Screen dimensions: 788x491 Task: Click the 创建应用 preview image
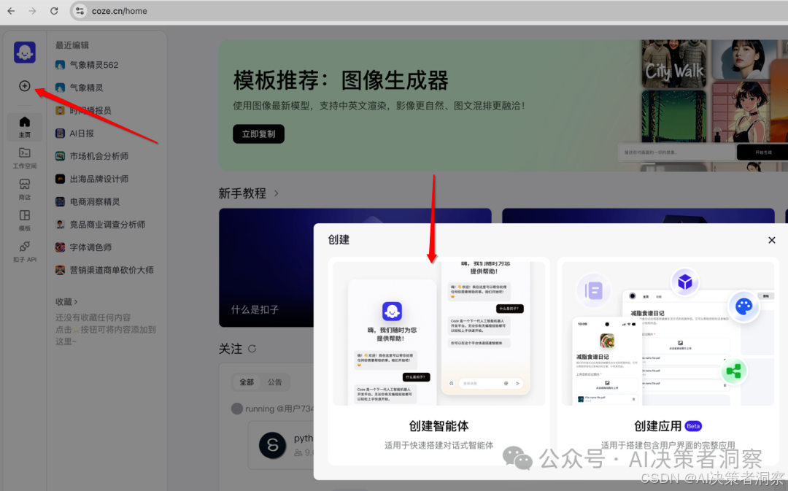[668, 333]
